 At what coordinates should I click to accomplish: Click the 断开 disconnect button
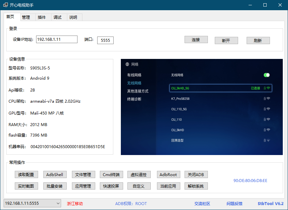226,40
